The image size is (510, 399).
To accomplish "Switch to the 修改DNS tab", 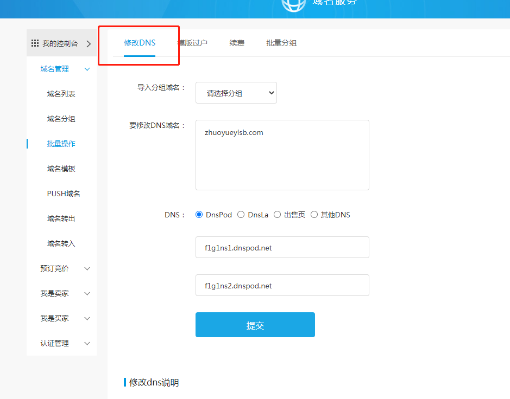I will point(140,43).
